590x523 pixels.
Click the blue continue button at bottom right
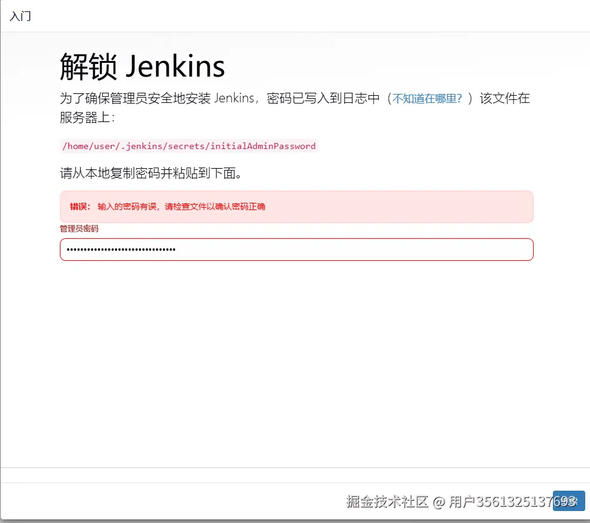pyautogui.click(x=568, y=501)
